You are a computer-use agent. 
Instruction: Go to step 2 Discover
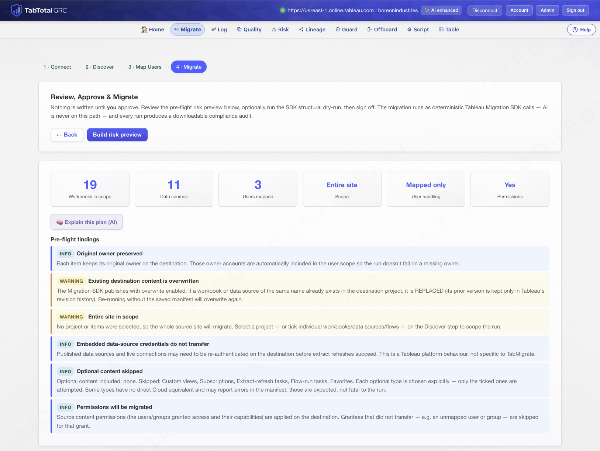pos(100,67)
